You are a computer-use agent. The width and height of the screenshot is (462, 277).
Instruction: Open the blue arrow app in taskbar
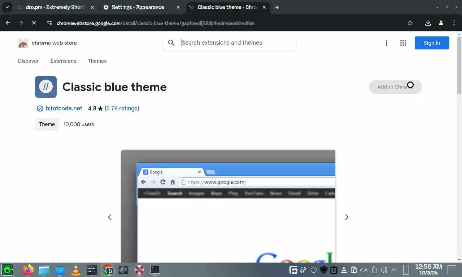60,270
